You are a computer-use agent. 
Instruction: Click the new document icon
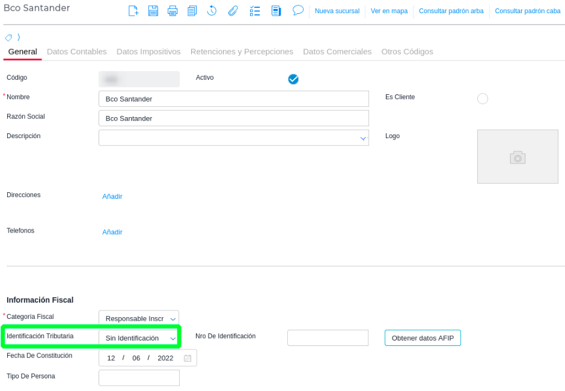[x=133, y=11]
